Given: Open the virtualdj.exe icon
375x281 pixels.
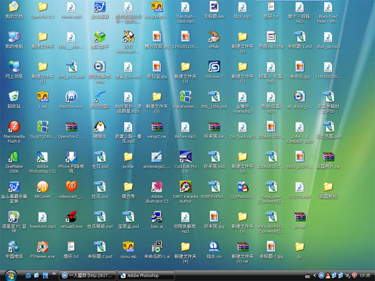Looking at the screenshot, I should [x=71, y=217].
